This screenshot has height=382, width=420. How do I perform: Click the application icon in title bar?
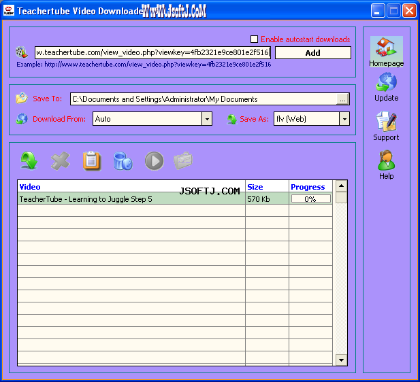[9, 10]
